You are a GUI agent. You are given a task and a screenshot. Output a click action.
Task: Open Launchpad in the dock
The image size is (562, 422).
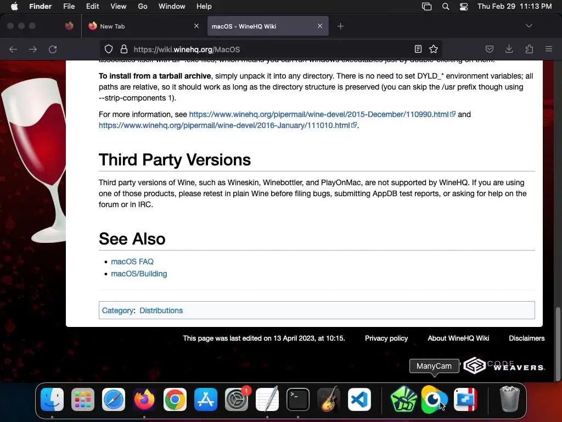[83, 399]
